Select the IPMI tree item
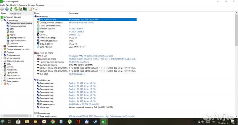 coord(10,32)
